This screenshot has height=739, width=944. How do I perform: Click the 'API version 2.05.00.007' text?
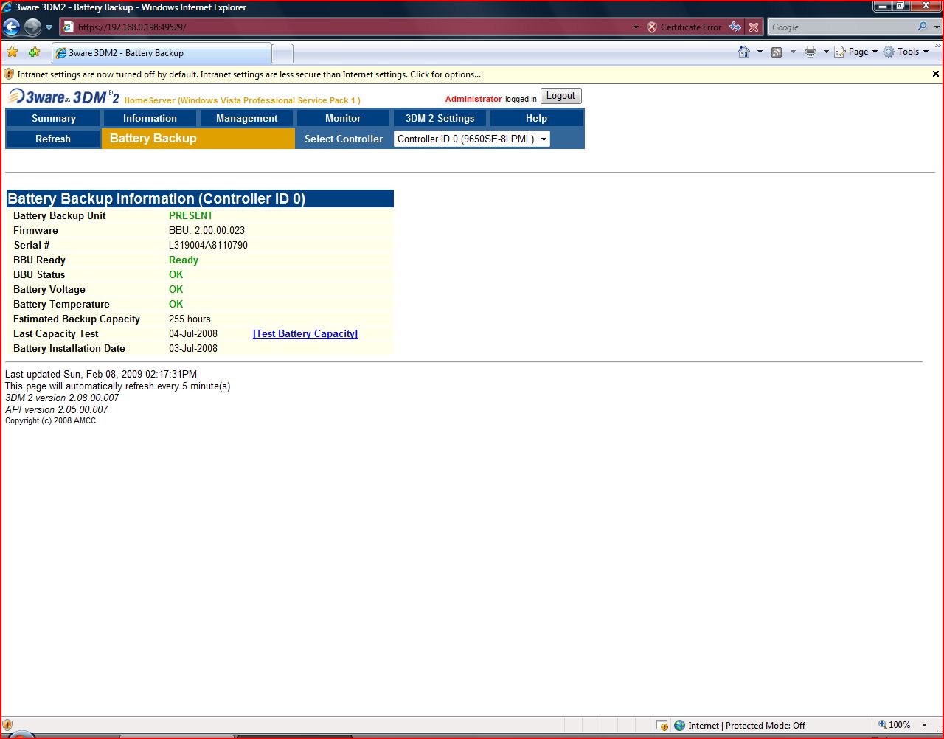57,409
